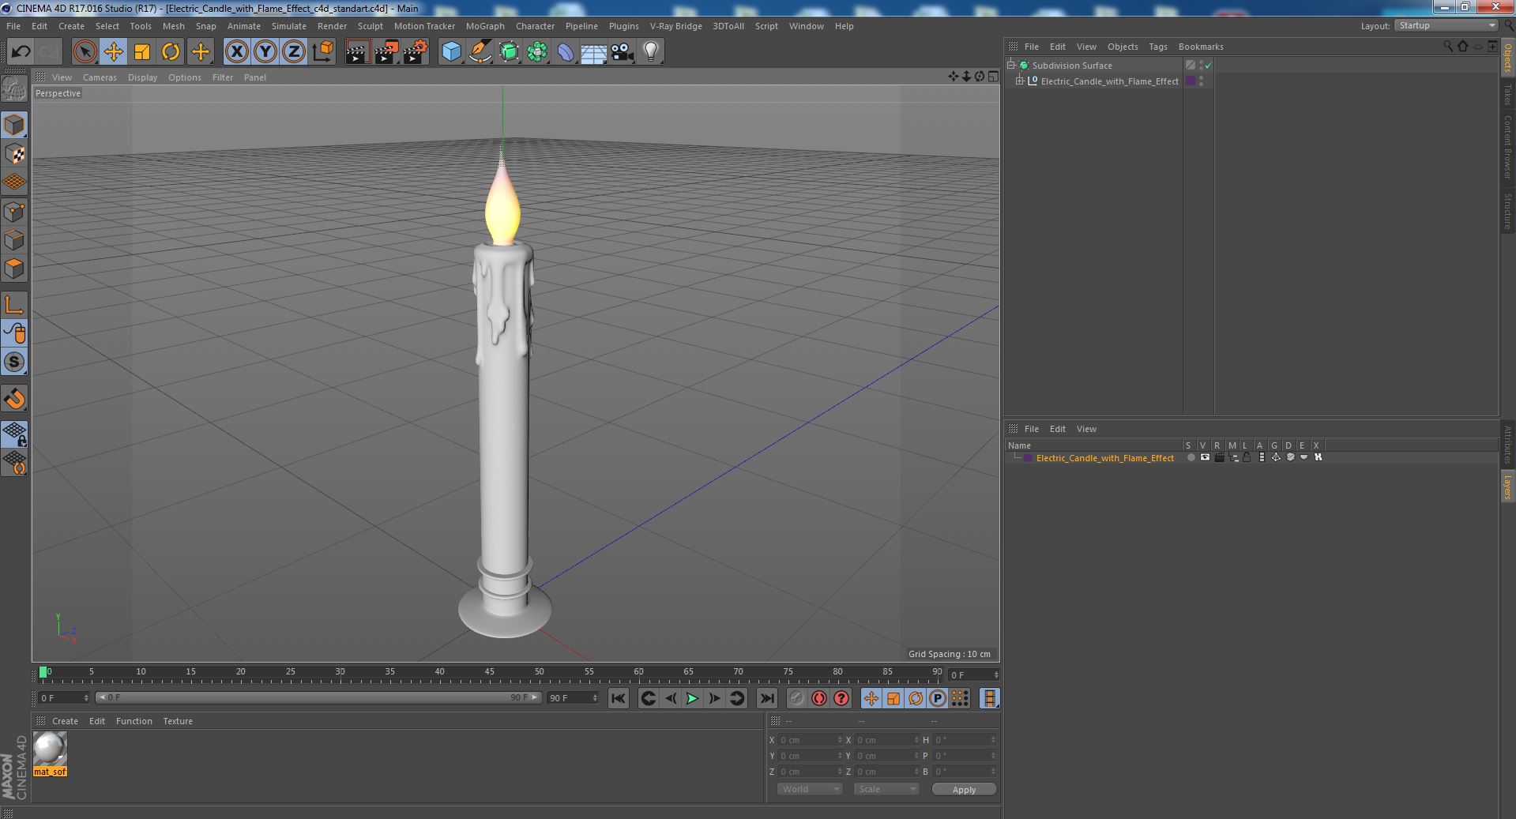
Task: Select Points mode icon
Action: tap(14, 212)
